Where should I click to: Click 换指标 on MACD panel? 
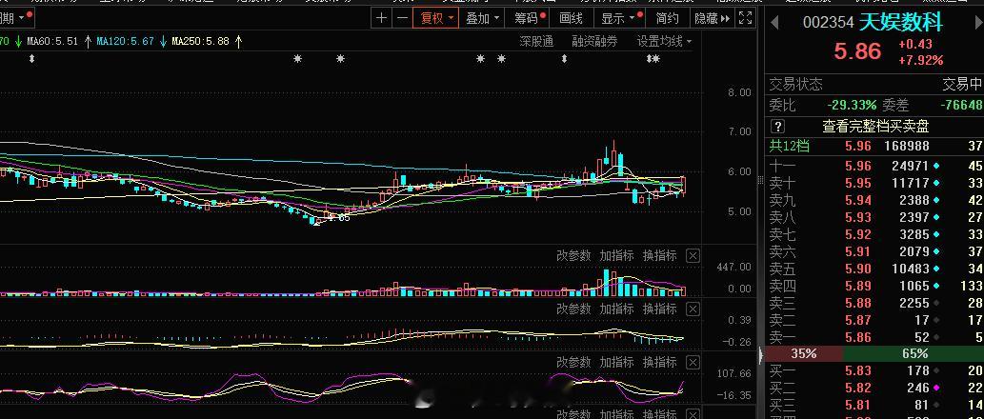point(659,309)
